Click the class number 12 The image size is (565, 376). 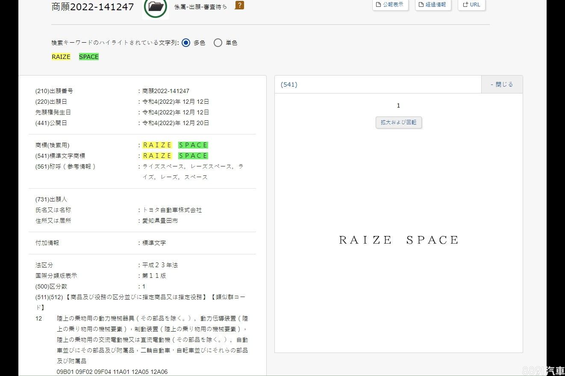pyautogui.click(x=39, y=318)
